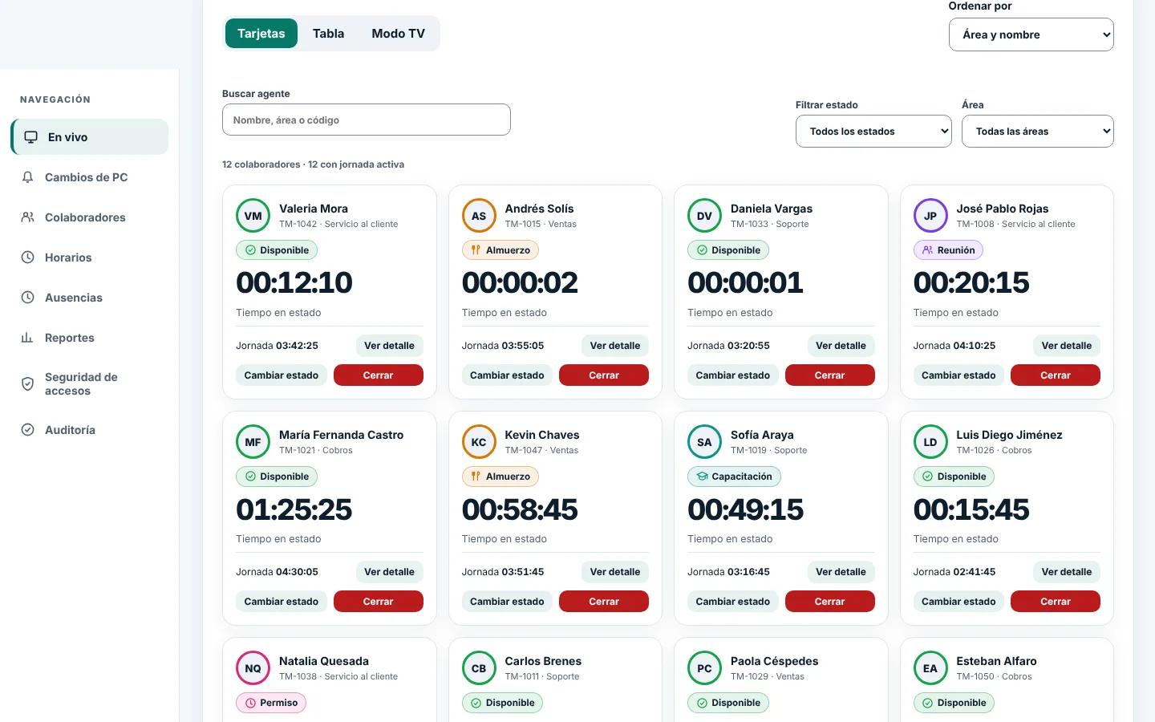Screen dimensions: 1155x722
Task: Focus the Buscar agente search field
Action: [x=367, y=120]
